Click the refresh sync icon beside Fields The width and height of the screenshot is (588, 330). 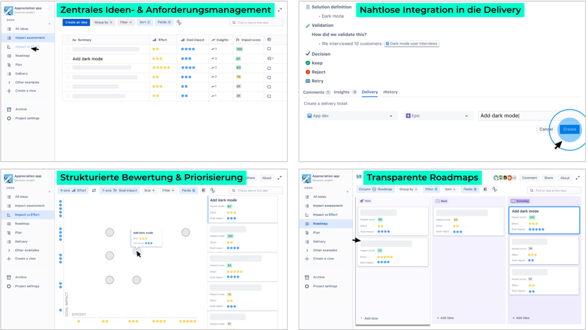[x=179, y=22]
